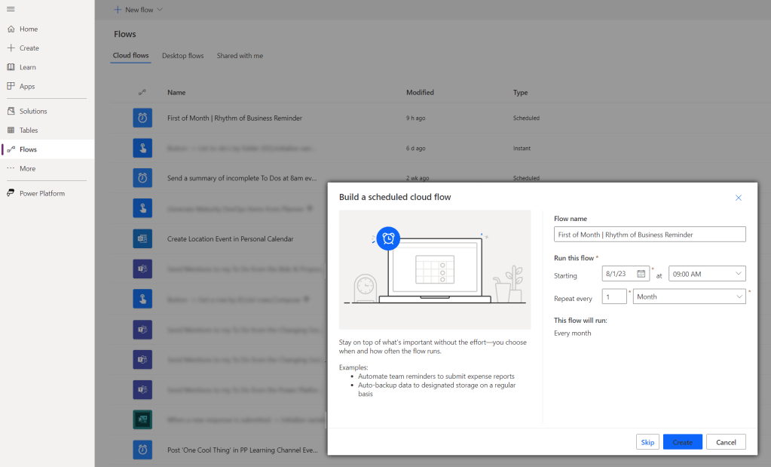771x467 pixels.
Task: Expand the New flow dropdown chevron
Action: tap(160, 9)
